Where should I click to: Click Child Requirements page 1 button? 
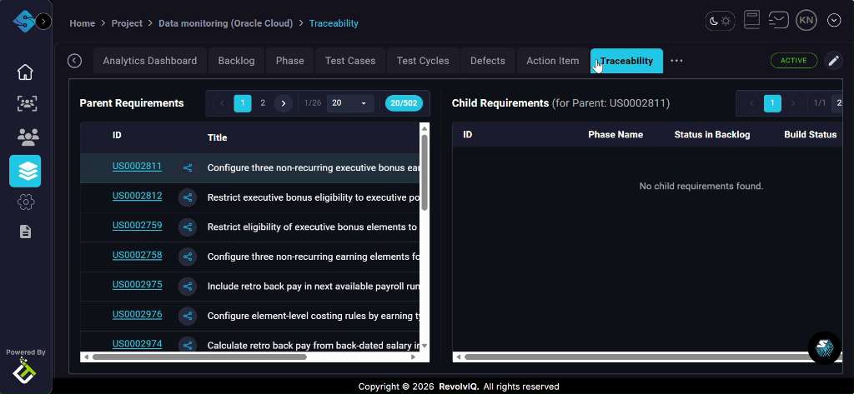772,103
